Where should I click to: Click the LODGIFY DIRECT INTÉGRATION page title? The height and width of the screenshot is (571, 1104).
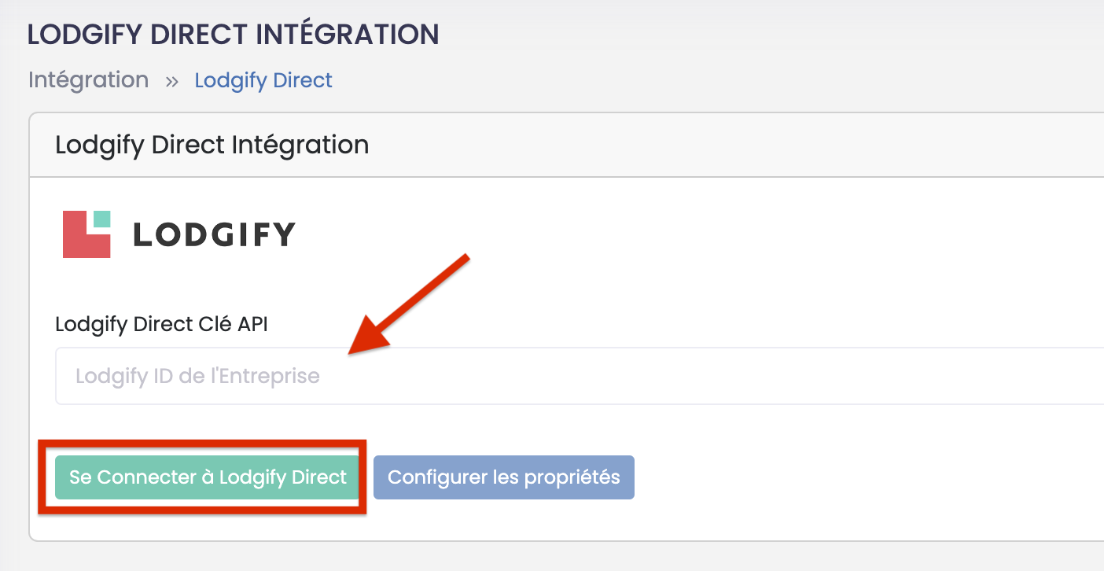coord(233,35)
